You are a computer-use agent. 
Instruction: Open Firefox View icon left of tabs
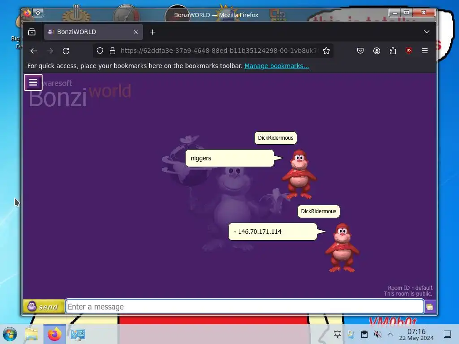point(32,32)
